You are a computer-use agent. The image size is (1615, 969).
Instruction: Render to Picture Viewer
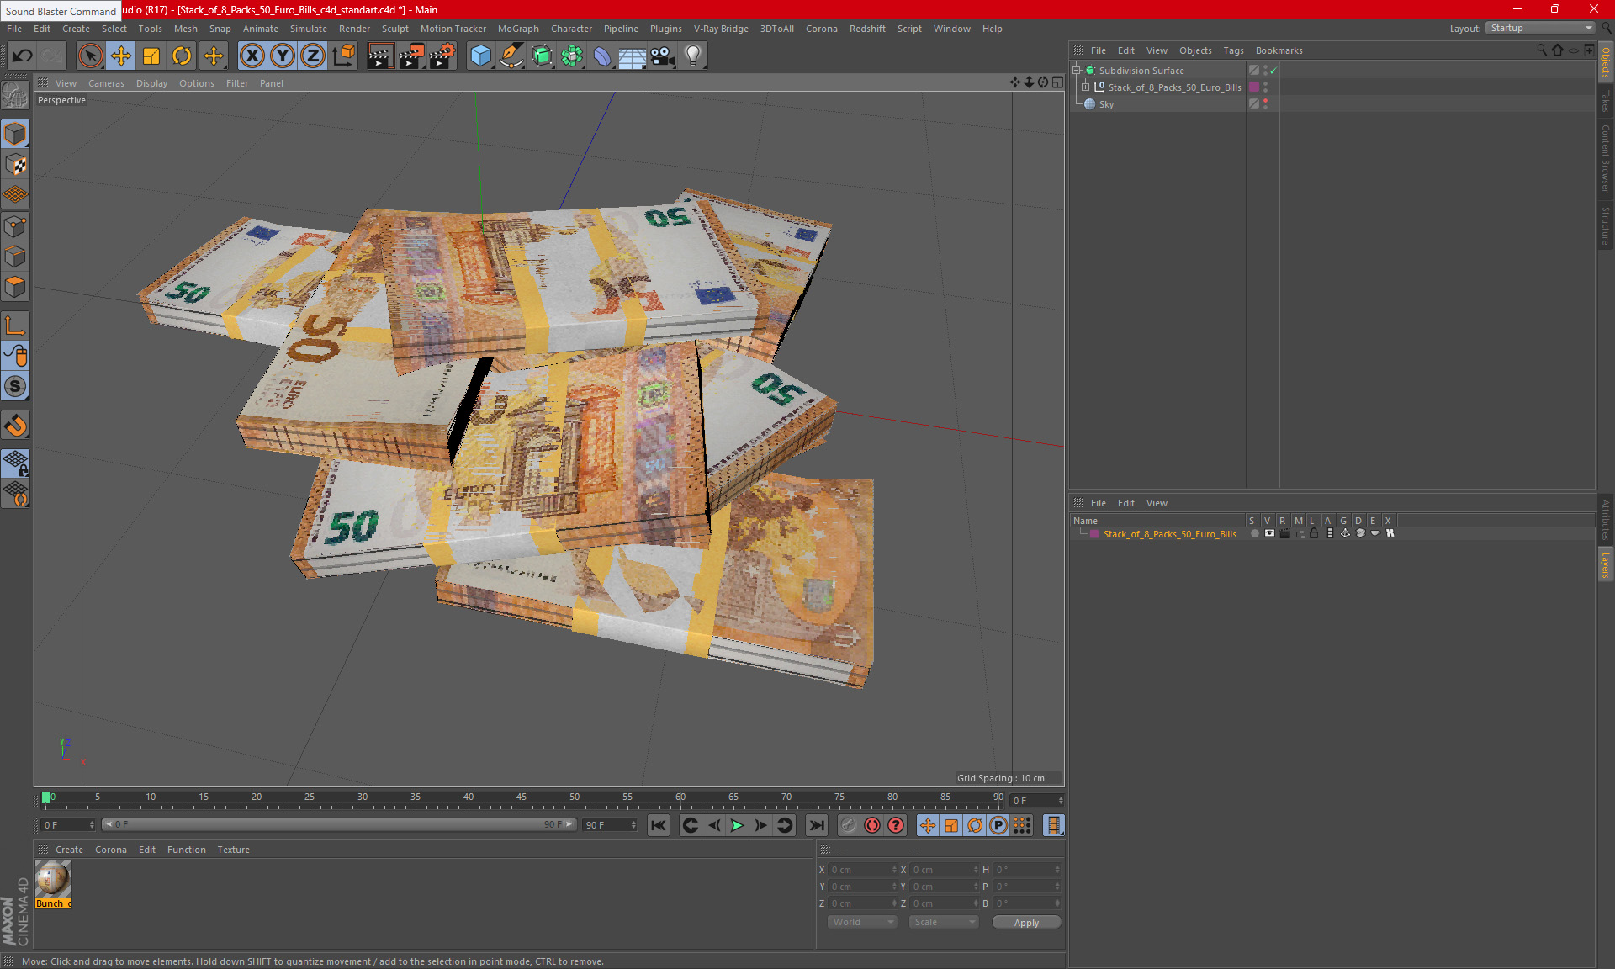[411, 56]
